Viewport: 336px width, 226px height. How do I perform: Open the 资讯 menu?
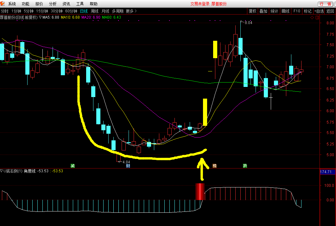tap(66, 4)
